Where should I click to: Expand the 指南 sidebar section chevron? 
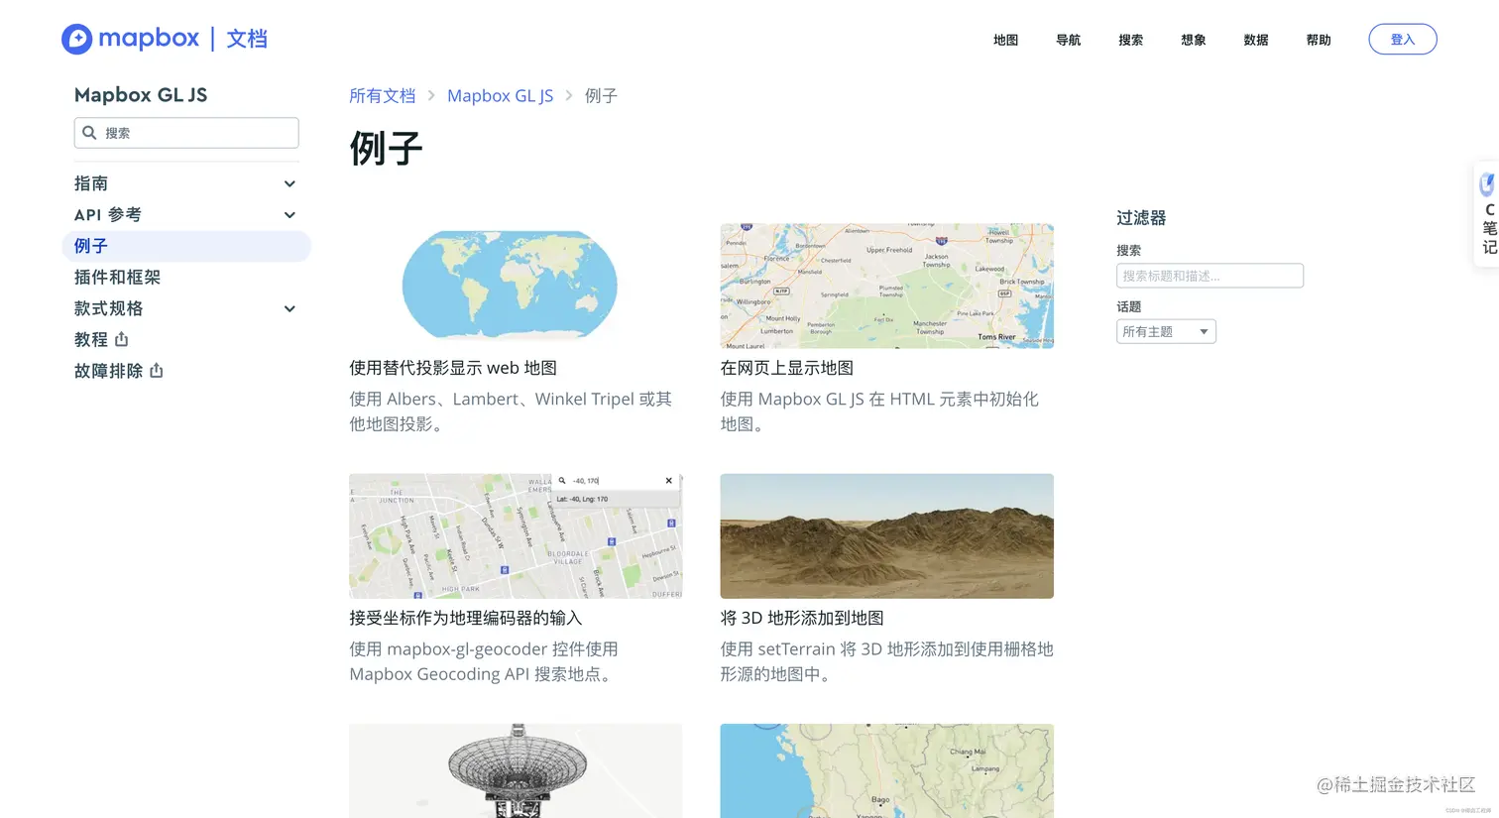pyautogui.click(x=289, y=183)
